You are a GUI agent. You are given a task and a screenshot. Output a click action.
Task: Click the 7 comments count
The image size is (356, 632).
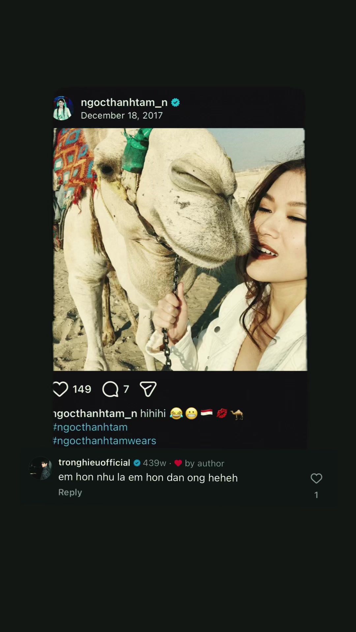click(x=126, y=389)
